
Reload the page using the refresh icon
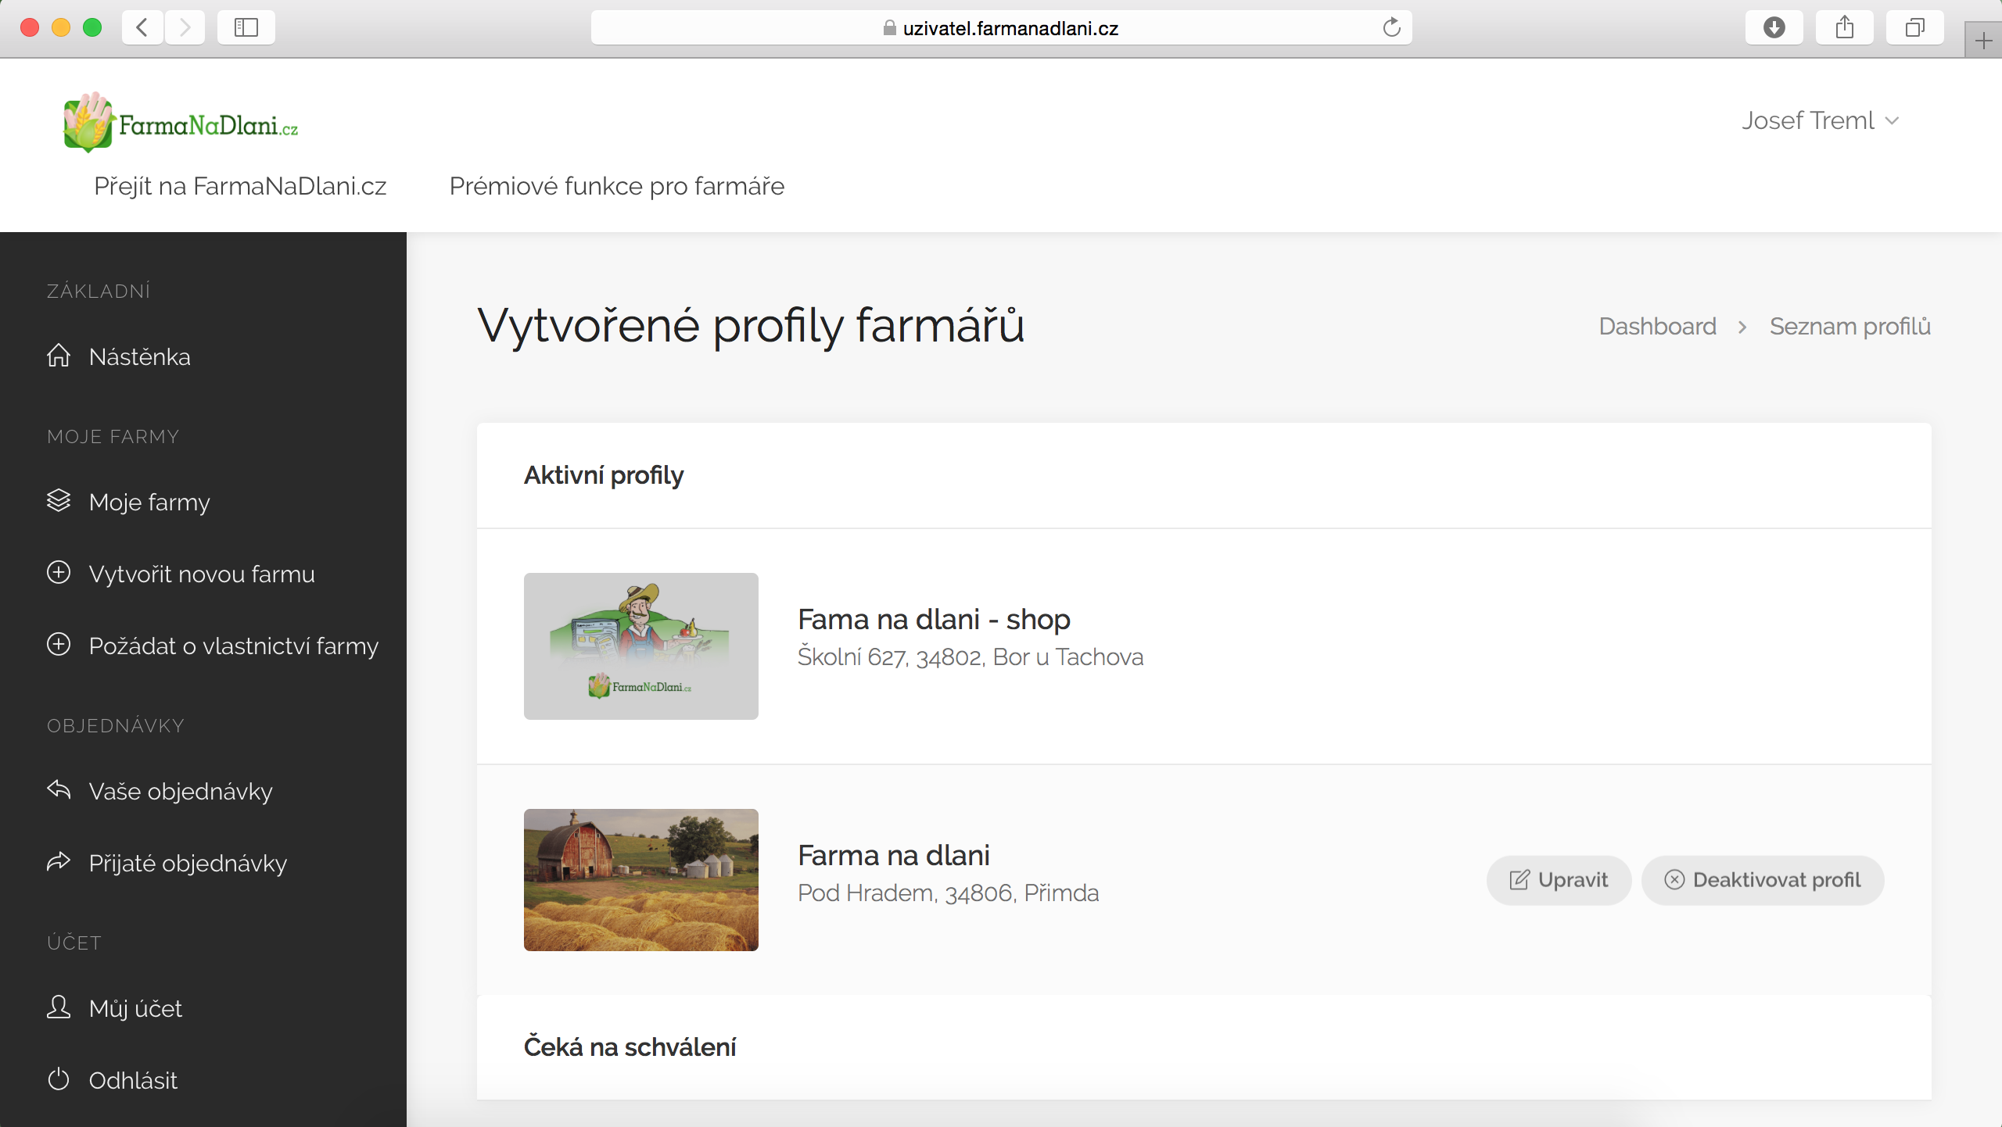coord(1391,28)
